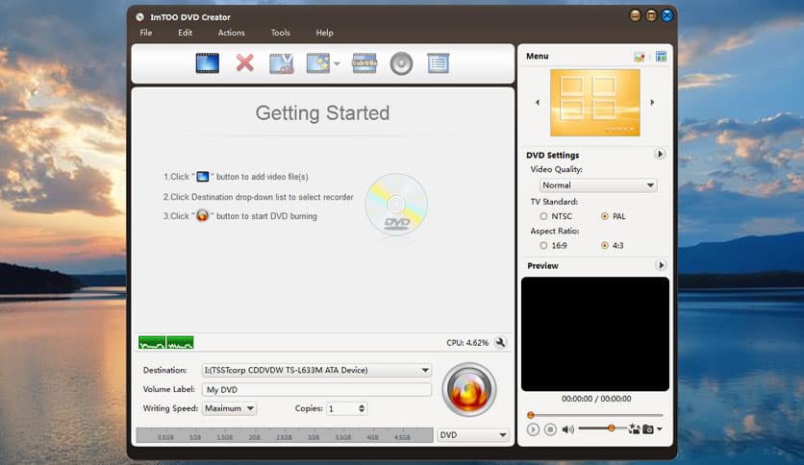
Task: Open the snapshot options dropdown arrow
Action: click(x=660, y=429)
